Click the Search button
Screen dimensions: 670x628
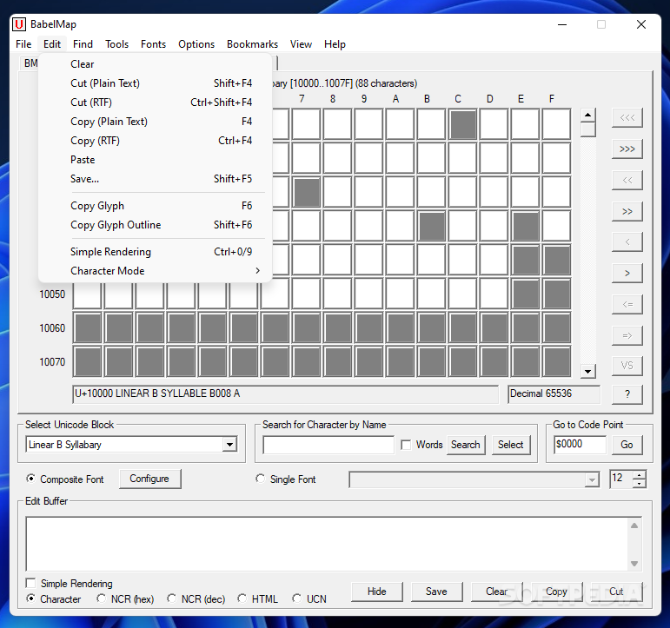click(x=466, y=445)
